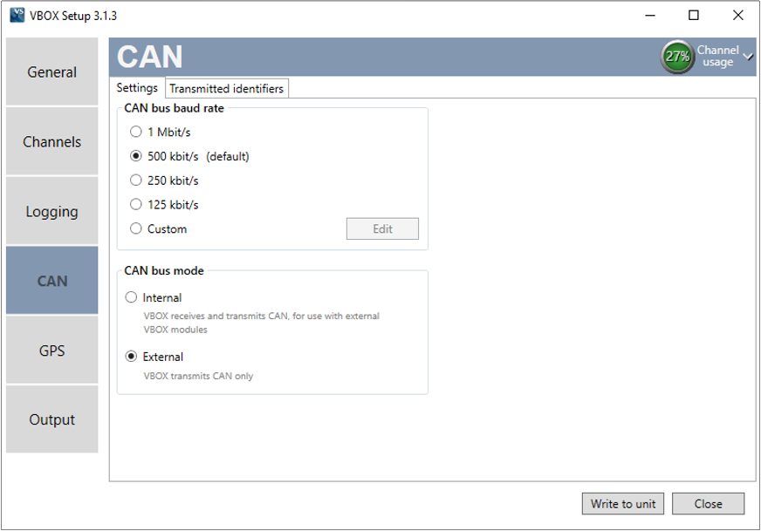Click the Channel usage label

[x=718, y=57]
